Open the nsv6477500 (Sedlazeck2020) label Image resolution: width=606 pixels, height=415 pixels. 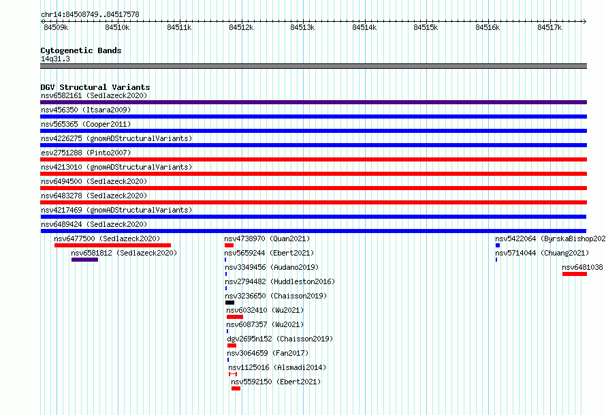[x=107, y=239]
